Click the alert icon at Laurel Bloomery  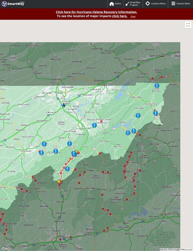157,85
